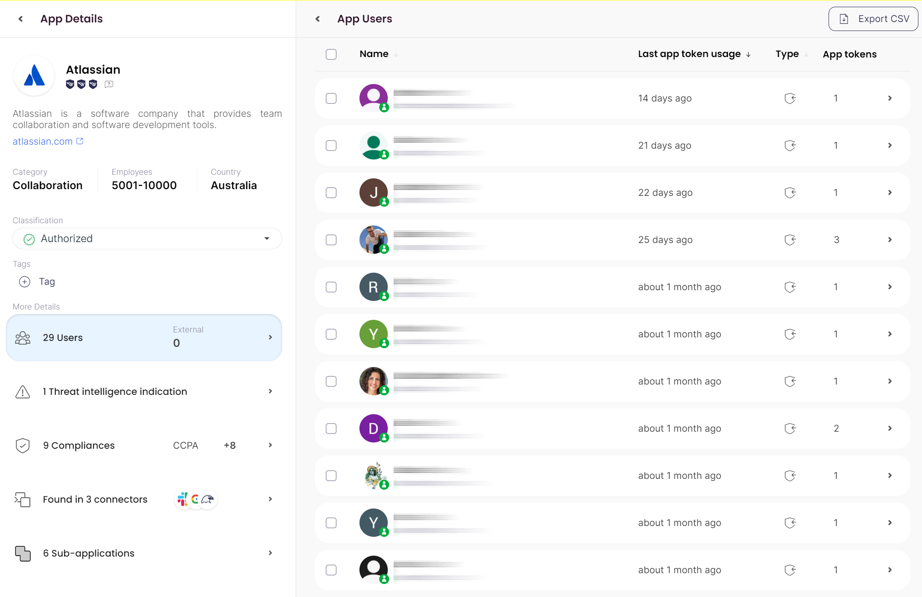Screen dimensions: 922x597
Task: Click the external link icon beside atlassian.com
Action: click(x=80, y=141)
